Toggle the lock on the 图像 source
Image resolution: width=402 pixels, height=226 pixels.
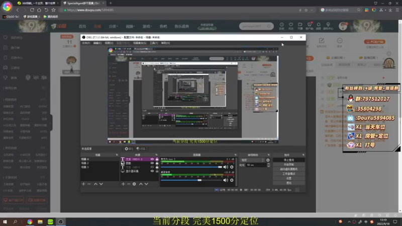point(157,163)
